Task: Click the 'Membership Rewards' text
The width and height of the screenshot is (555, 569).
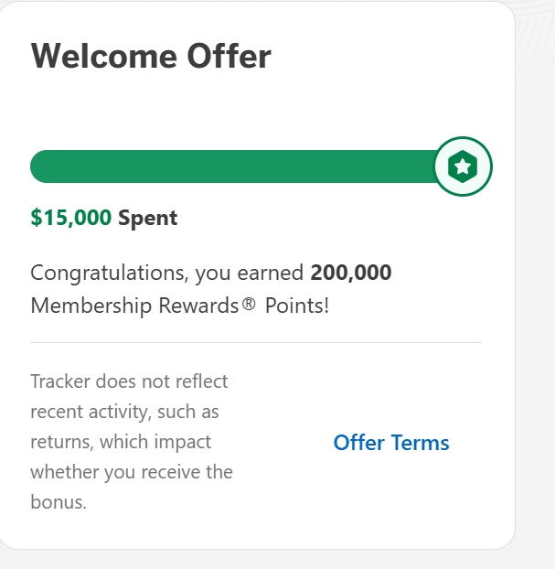Action: 134,305
